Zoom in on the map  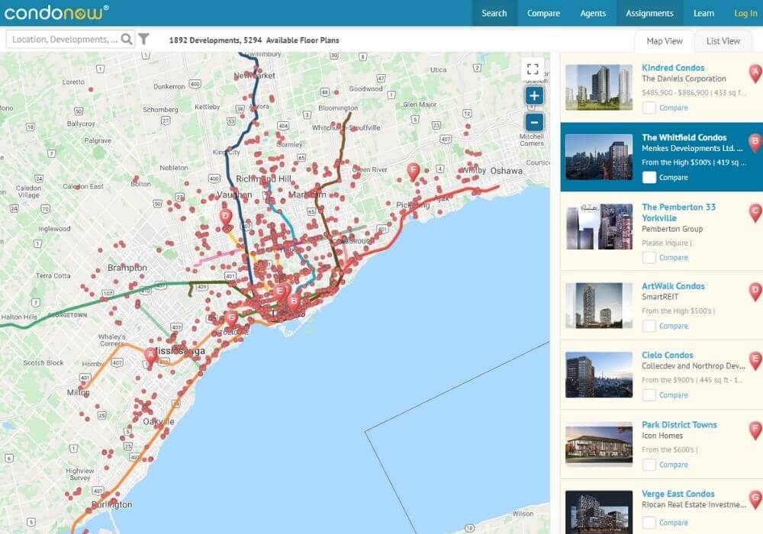coord(534,96)
